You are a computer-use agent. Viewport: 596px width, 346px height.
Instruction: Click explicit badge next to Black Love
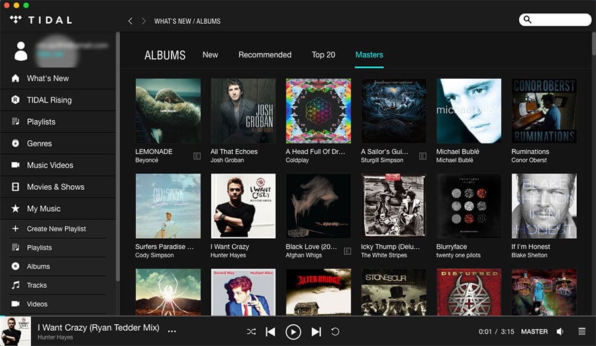[348, 251]
